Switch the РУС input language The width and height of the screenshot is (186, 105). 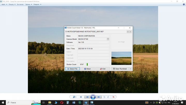pos(169,102)
